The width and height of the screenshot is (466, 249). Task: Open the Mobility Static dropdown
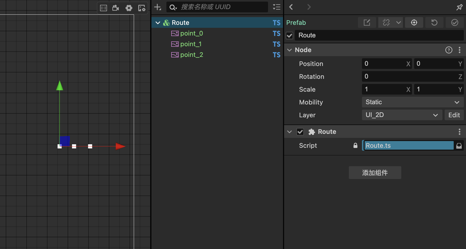(x=412, y=102)
